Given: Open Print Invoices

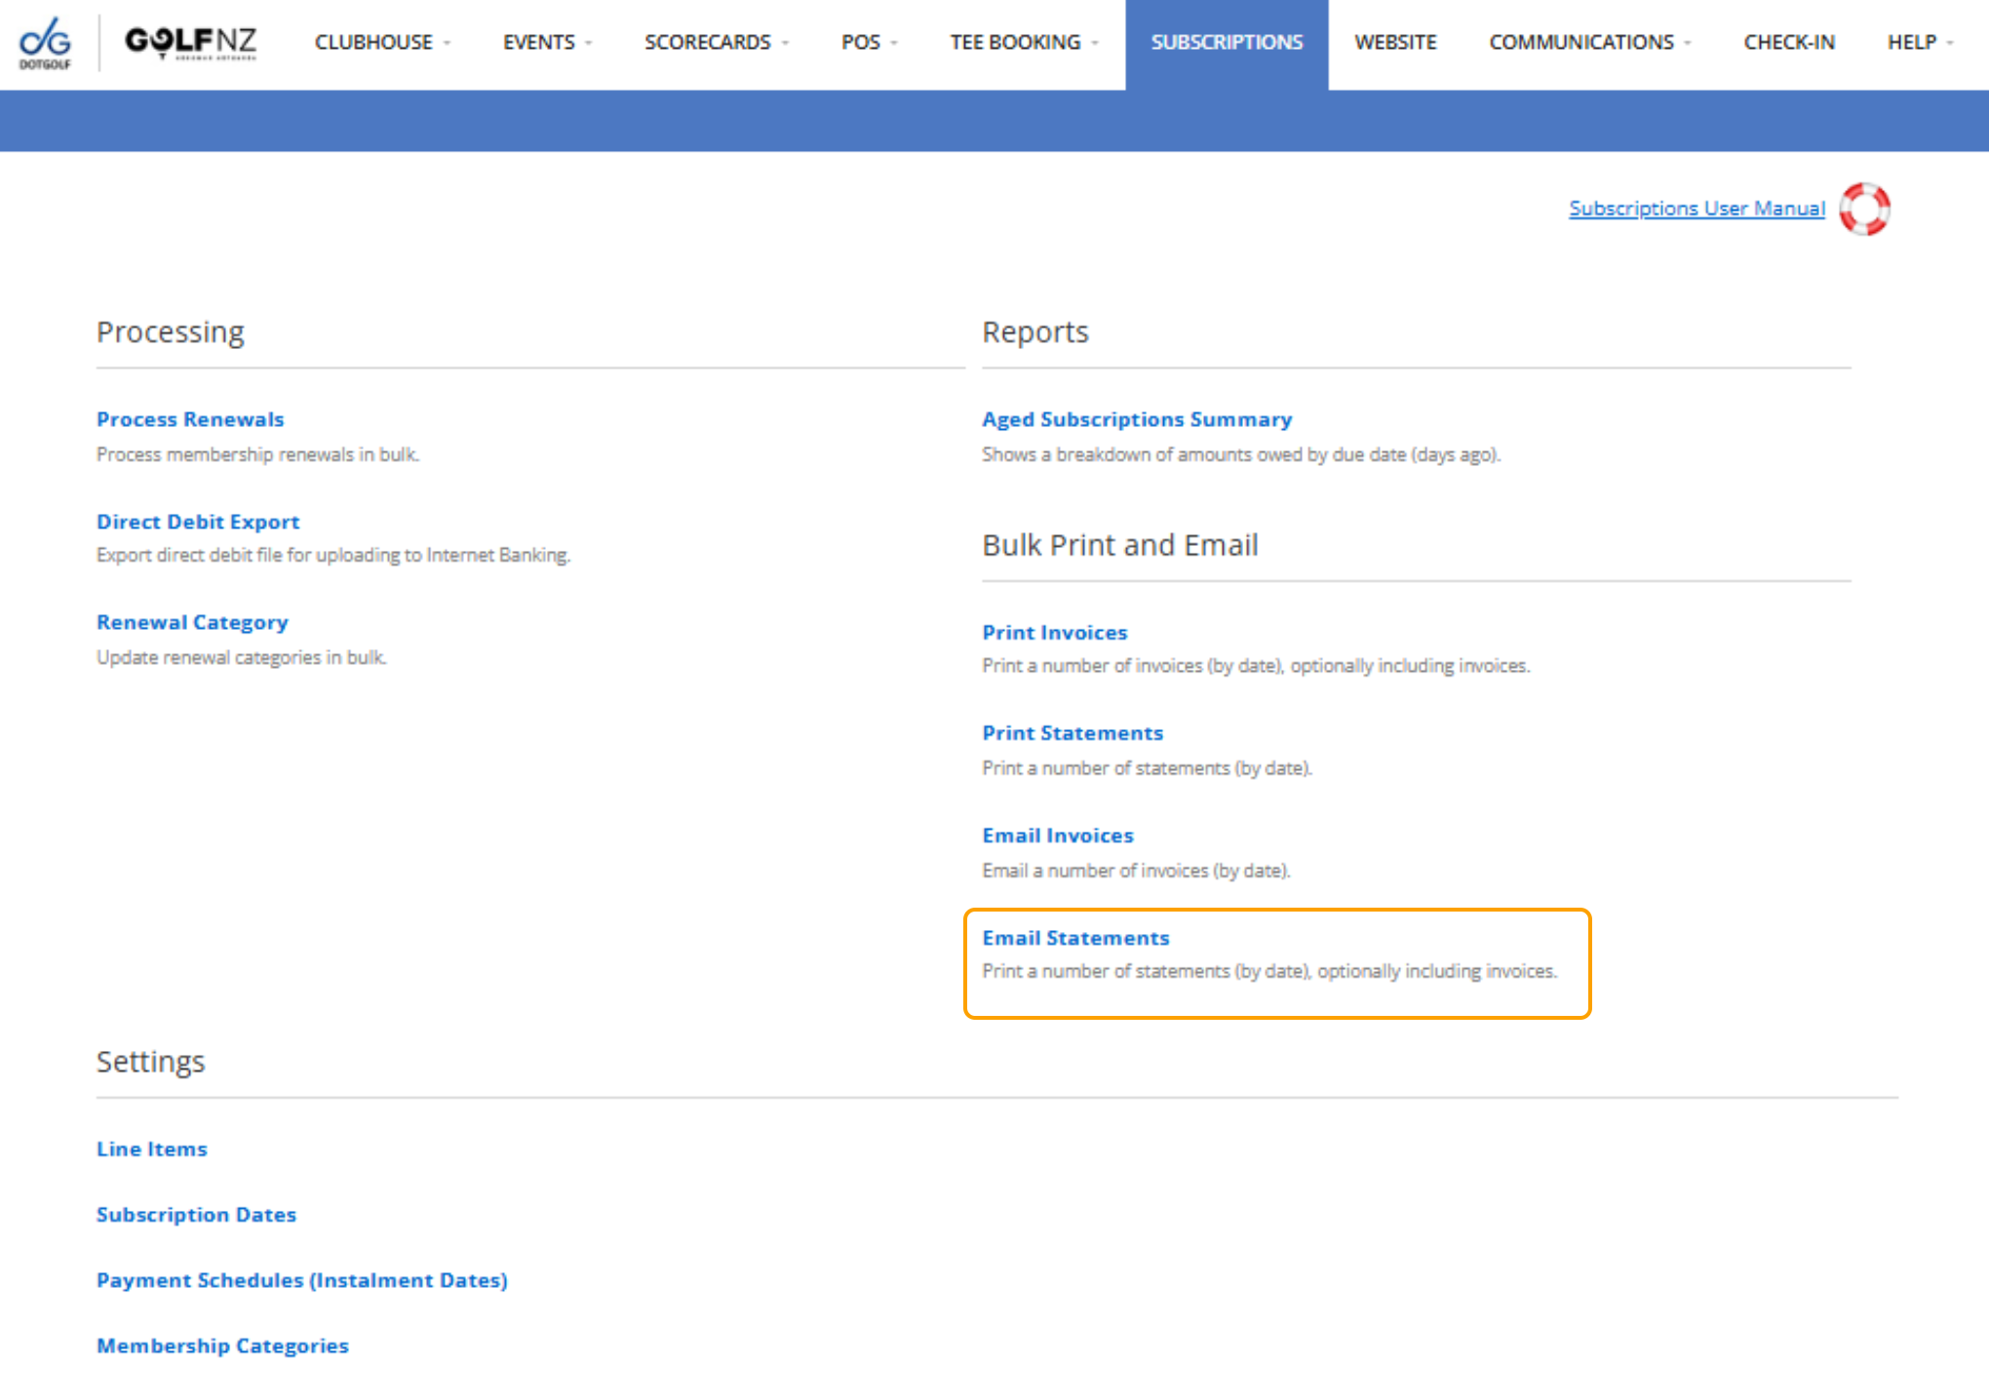Looking at the screenshot, I should [1054, 633].
